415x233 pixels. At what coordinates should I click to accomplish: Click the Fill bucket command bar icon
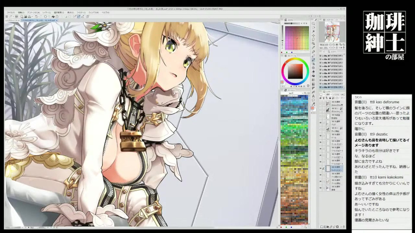click(x=53, y=16)
